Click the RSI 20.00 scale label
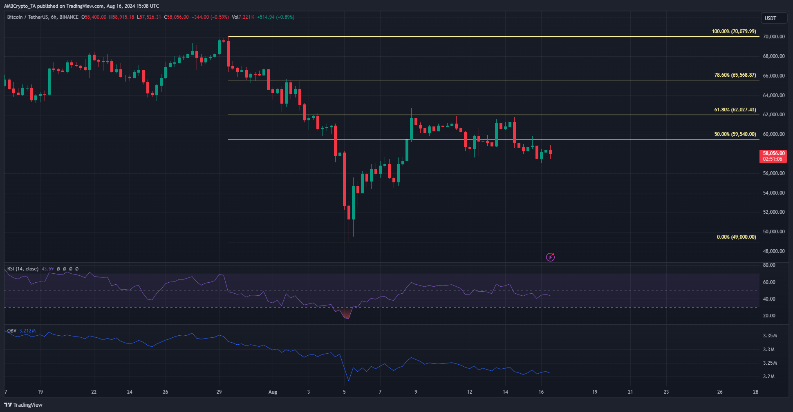793x412 pixels. [769, 316]
